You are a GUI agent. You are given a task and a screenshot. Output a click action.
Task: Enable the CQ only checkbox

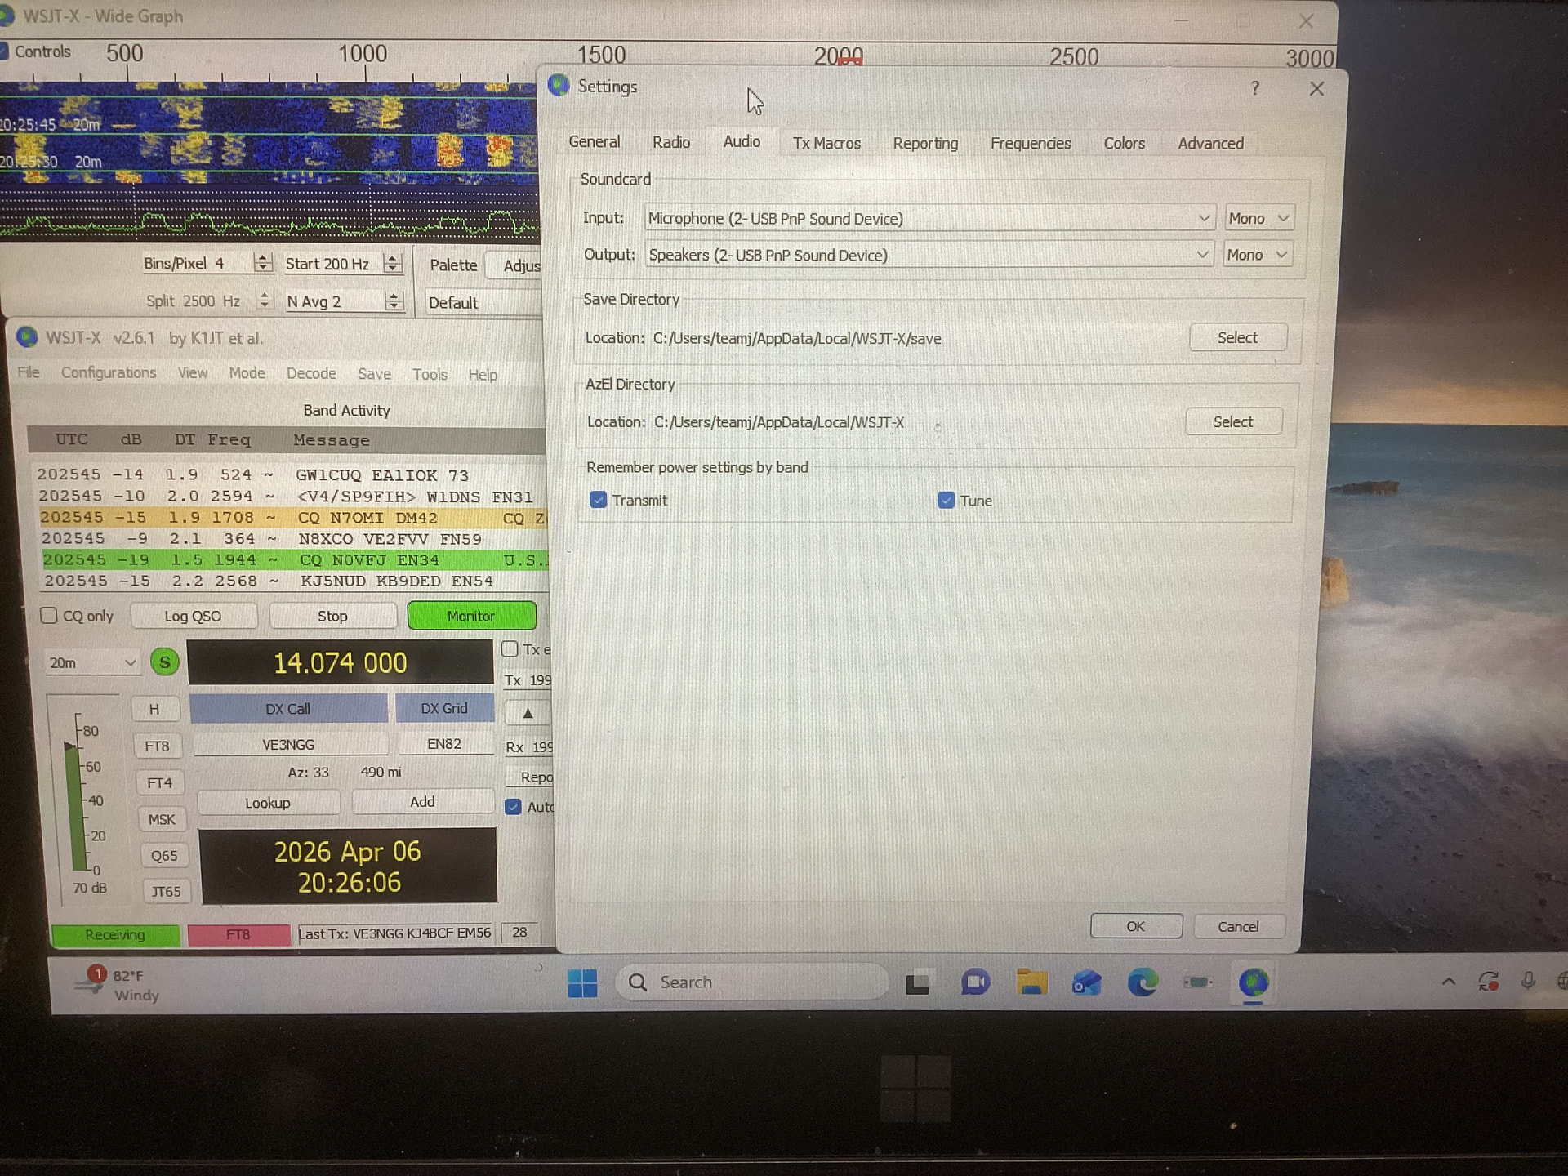pyautogui.click(x=49, y=616)
